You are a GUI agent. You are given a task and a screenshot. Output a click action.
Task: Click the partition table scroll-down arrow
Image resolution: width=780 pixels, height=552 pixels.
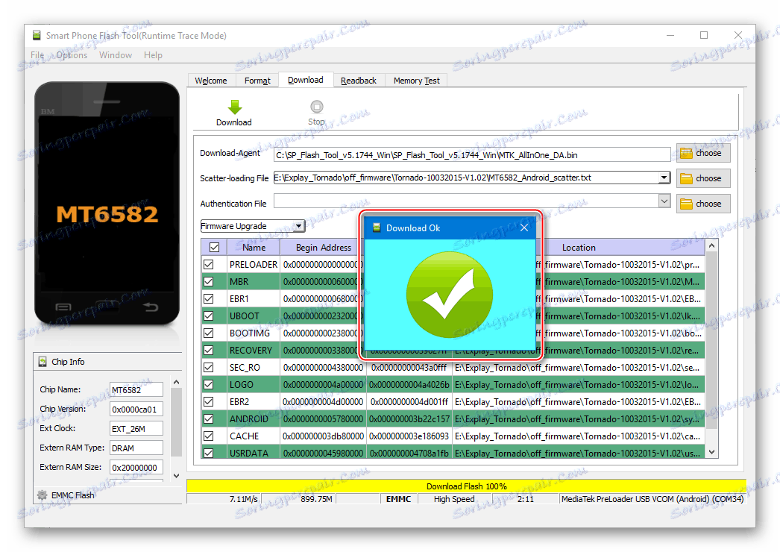pyautogui.click(x=712, y=452)
